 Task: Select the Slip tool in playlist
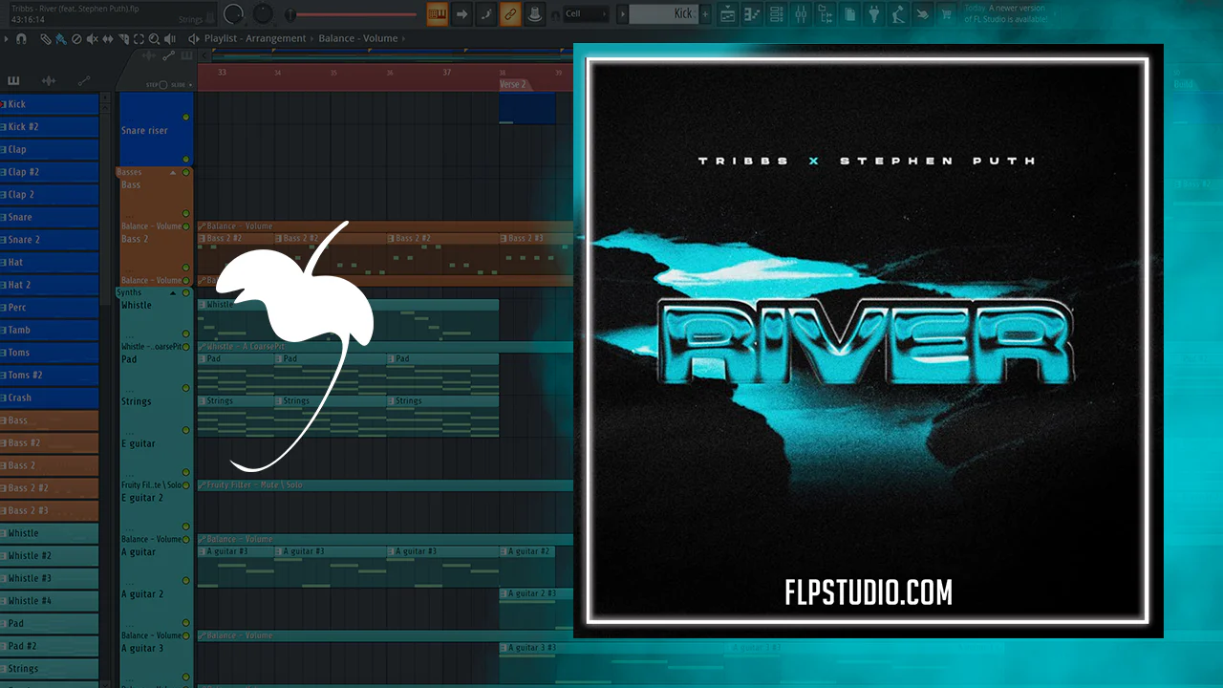point(107,39)
